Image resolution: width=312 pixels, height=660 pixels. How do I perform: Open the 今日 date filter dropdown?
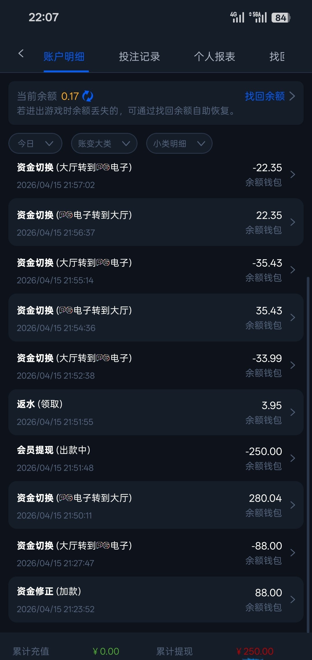pos(35,143)
